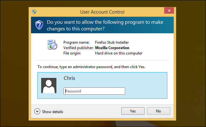Click the Firefox installer program icon
The image size is (206, 127).
click(51, 45)
